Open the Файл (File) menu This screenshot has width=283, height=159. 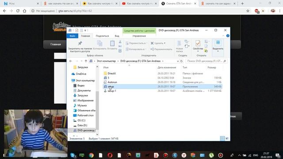pyautogui.click(x=73, y=36)
